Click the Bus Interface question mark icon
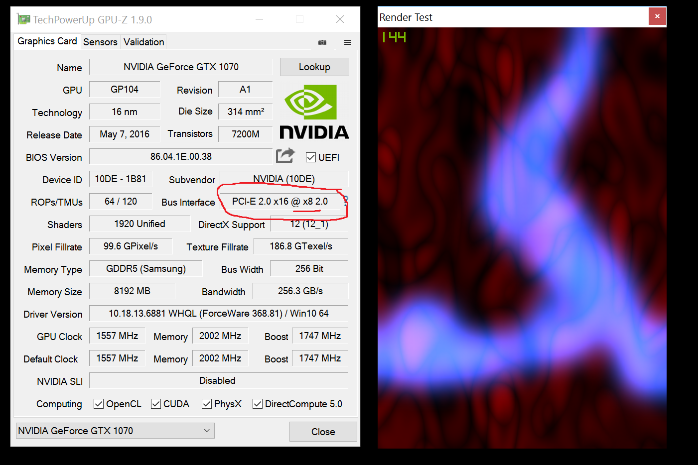 click(345, 201)
